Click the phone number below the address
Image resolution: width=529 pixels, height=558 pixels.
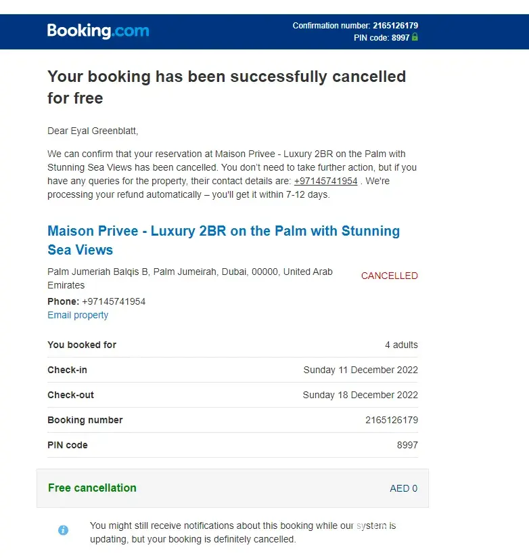[x=114, y=301]
